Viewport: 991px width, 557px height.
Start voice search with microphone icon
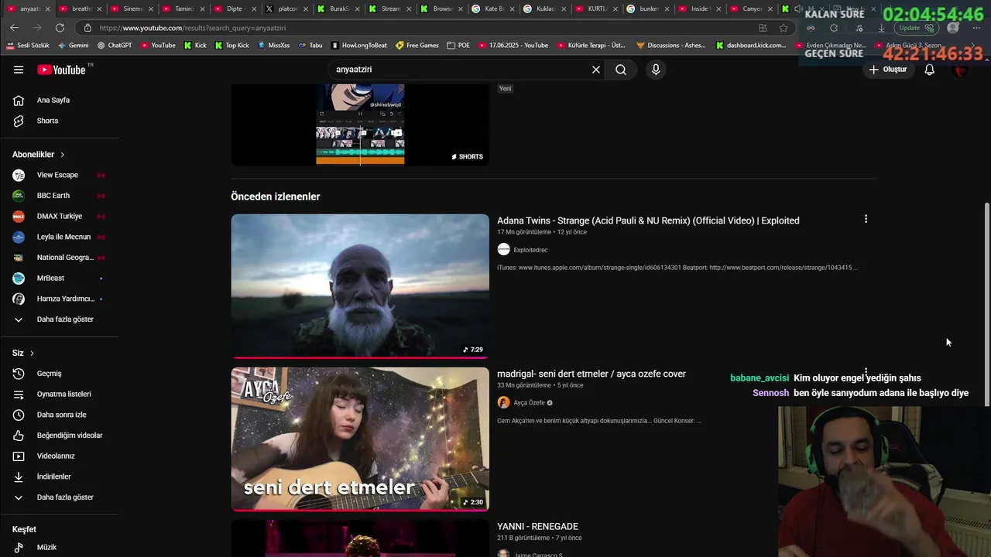click(x=656, y=70)
